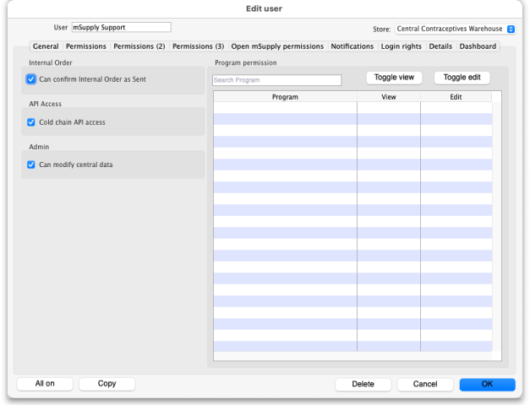Image resolution: width=530 pixels, height=405 pixels.
Task: Select the Details tab
Action: click(x=440, y=46)
